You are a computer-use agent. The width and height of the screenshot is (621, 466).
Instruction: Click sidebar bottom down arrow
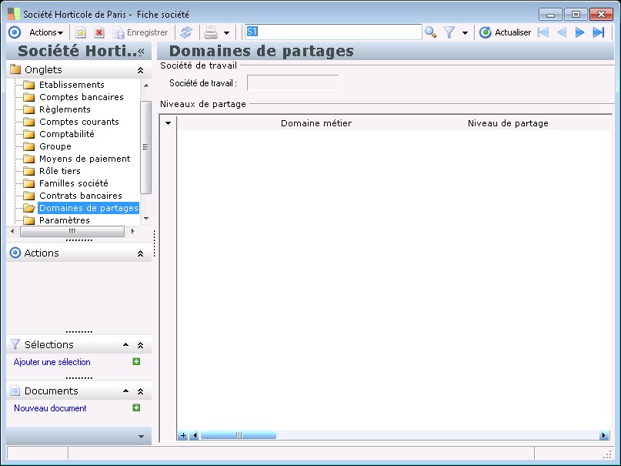(x=141, y=437)
